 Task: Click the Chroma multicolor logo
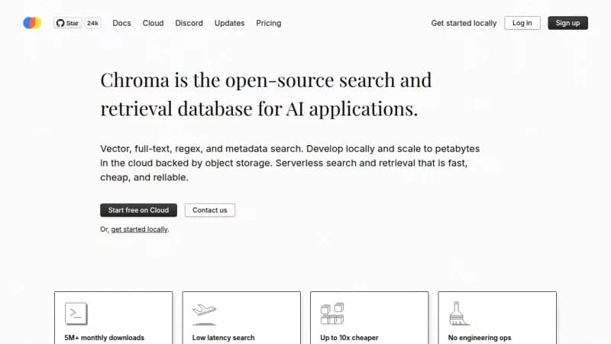[x=32, y=23]
